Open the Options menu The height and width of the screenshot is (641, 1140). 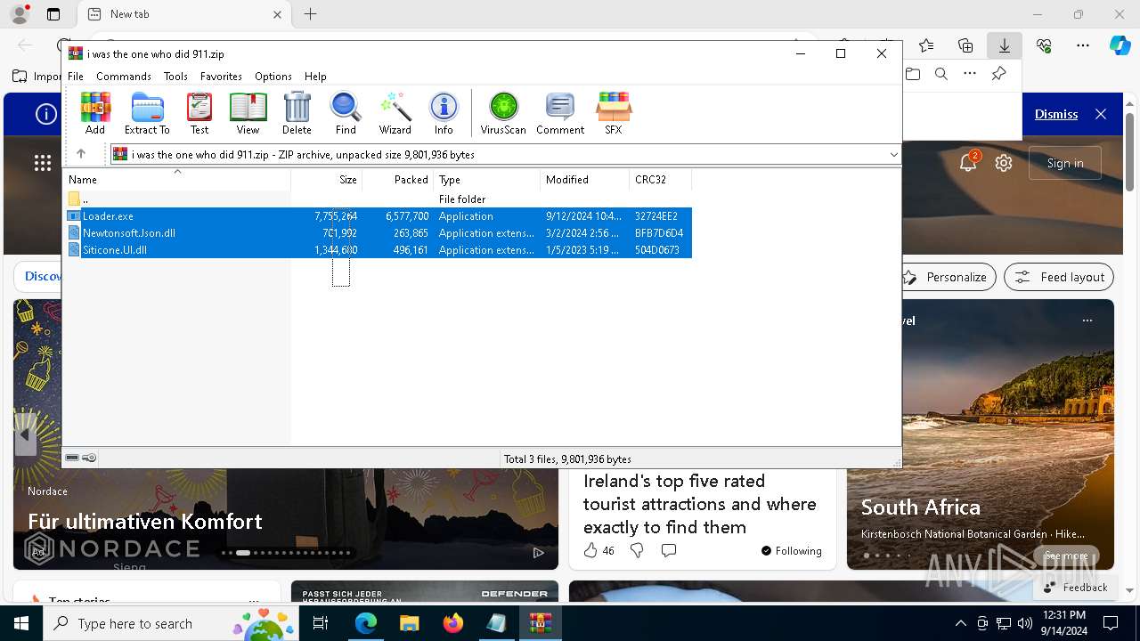[273, 77]
